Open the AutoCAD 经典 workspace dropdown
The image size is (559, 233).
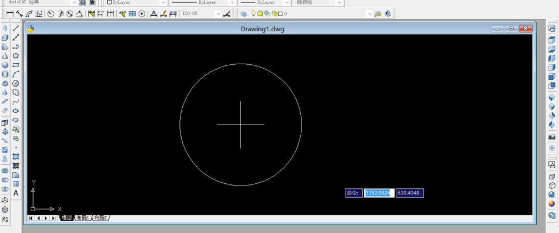point(74,2)
